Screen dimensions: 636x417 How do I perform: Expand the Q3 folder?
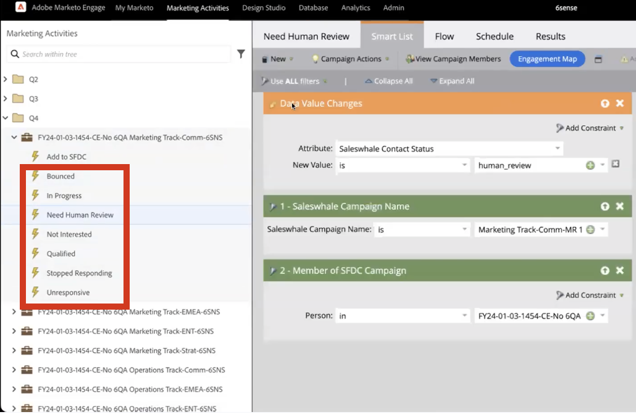(x=6, y=99)
